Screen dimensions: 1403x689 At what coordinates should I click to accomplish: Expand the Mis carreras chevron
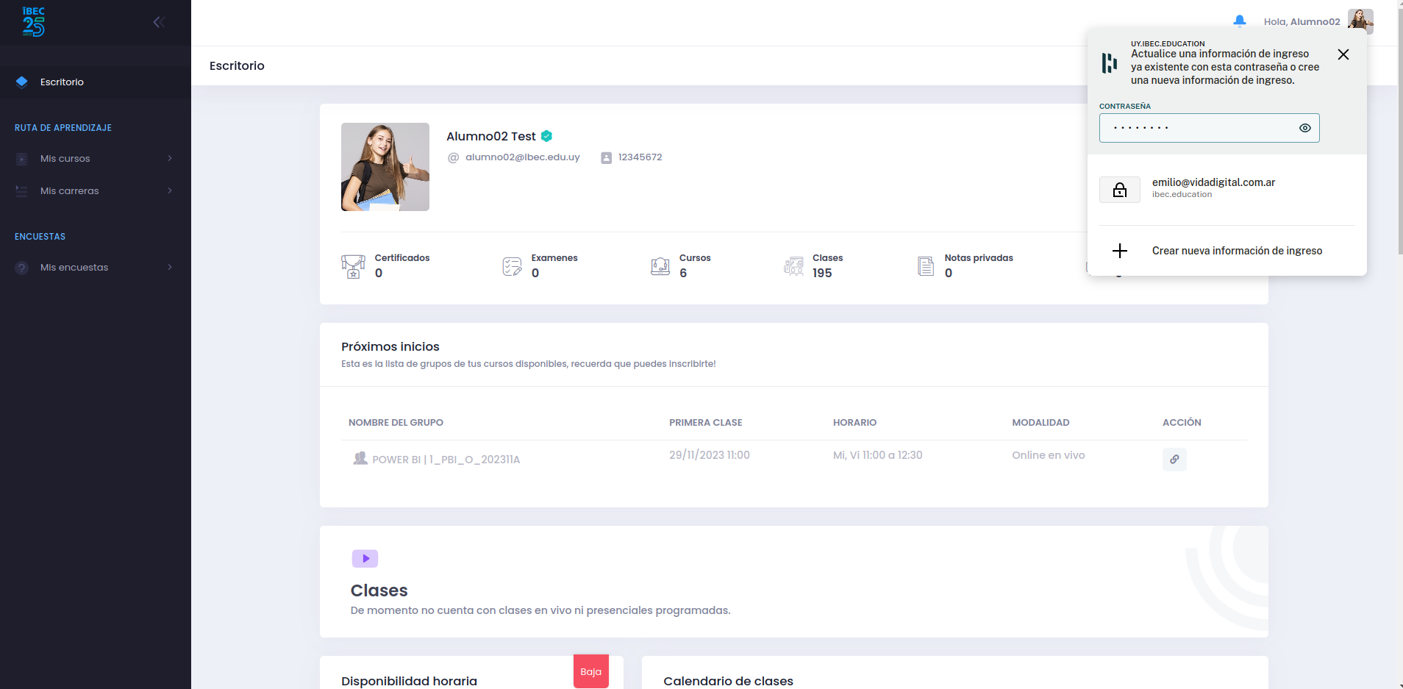pyautogui.click(x=170, y=190)
